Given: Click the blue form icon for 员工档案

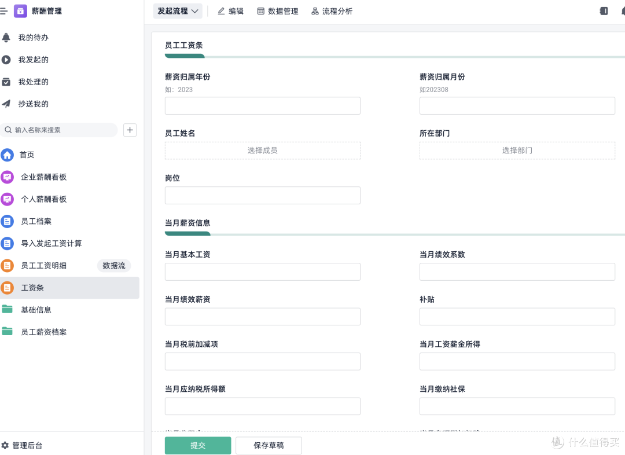Looking at the screenshot, I should coord(7,221).
